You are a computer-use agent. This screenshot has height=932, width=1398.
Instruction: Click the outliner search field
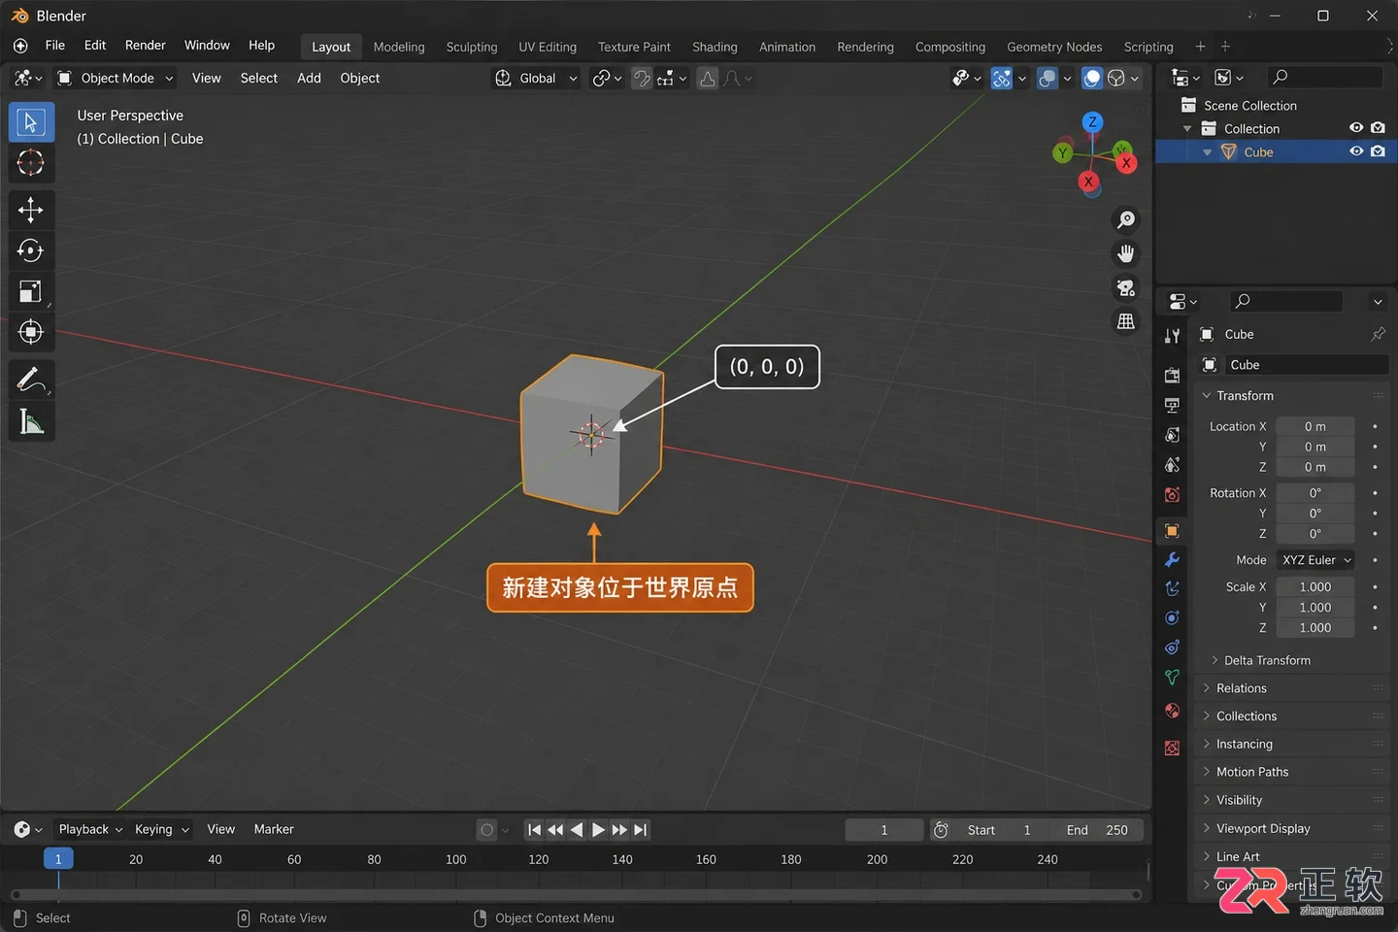click(1324, 77)
